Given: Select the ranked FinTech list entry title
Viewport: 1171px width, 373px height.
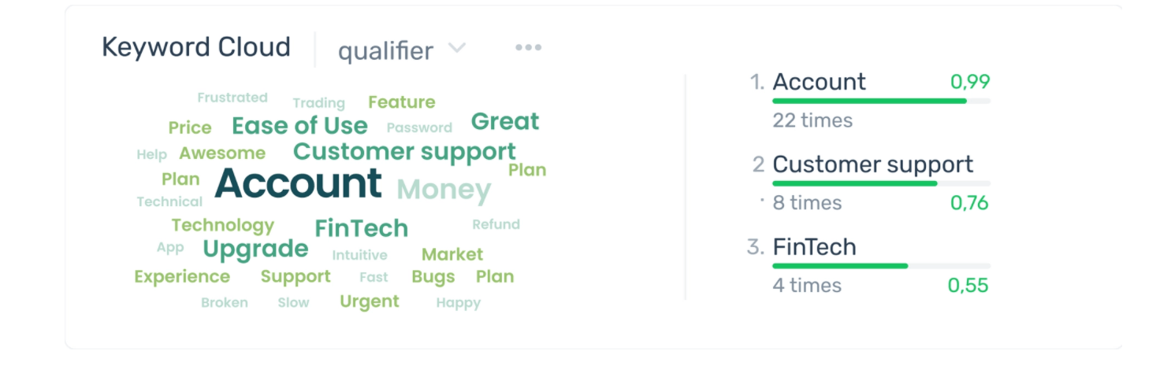Looking at the screenshot, I should (x=814, y=247).
